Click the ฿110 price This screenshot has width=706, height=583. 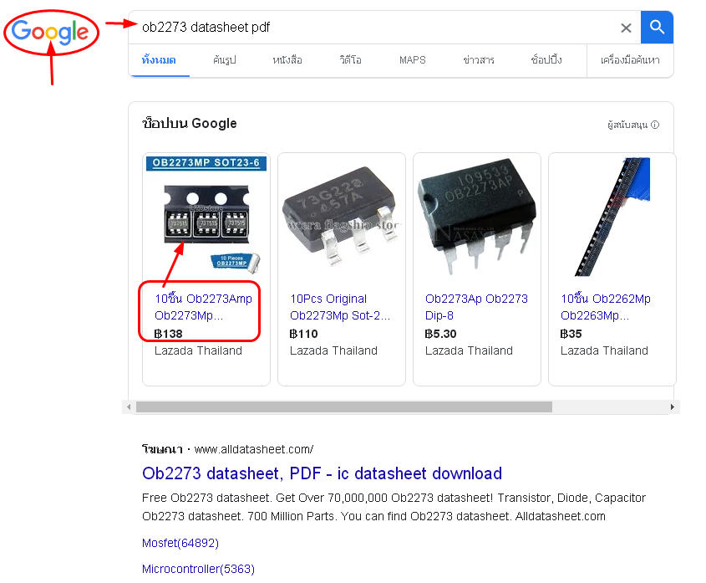tap(303, 334)
